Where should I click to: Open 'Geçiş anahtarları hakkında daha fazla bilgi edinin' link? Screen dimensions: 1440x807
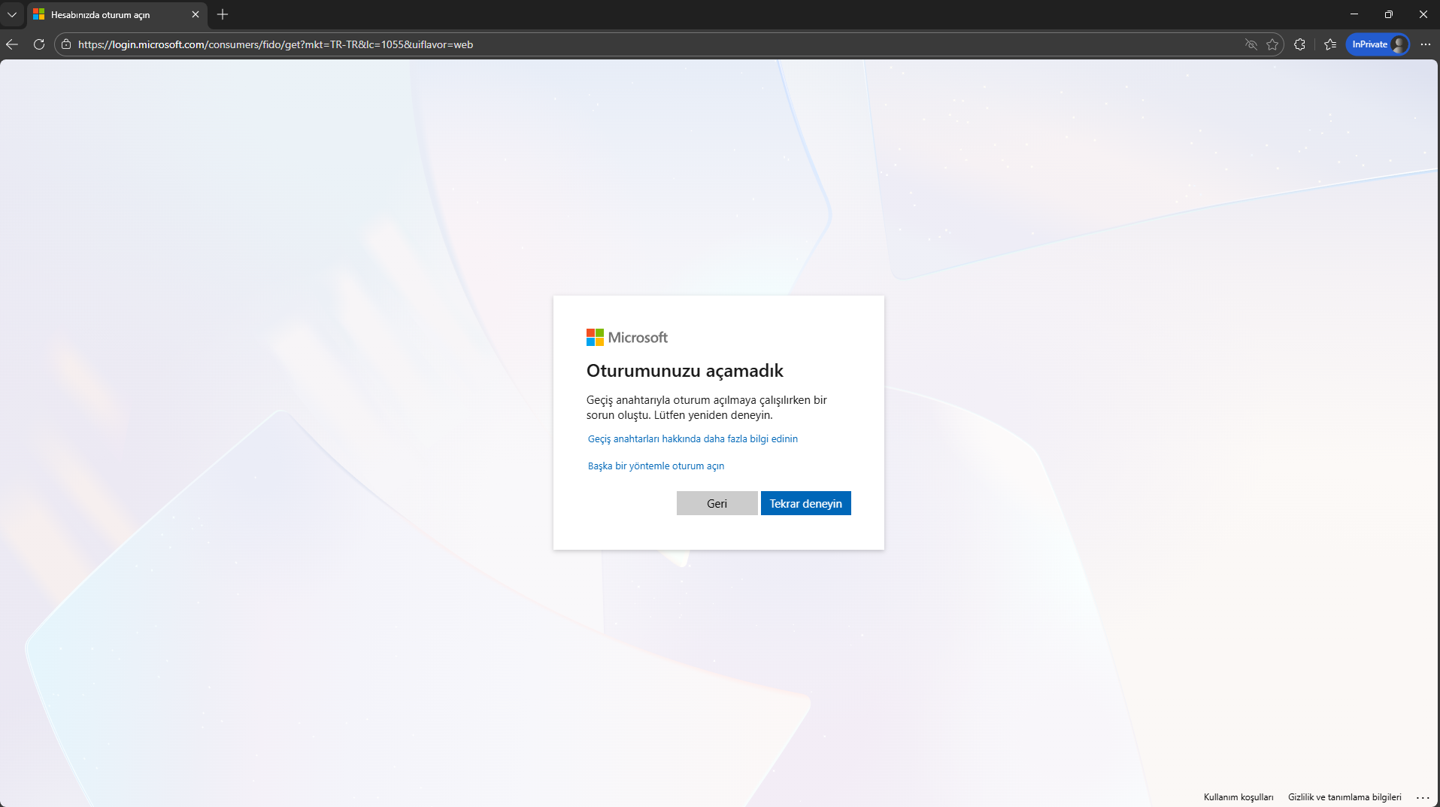tap(693, 439)
